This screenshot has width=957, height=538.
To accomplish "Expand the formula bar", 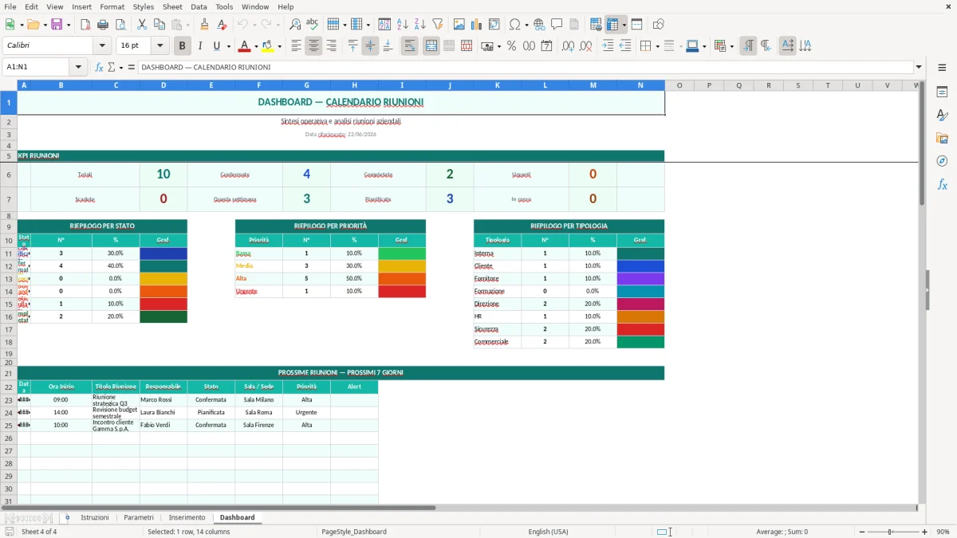I will pos(919,67).
